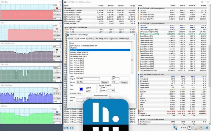The height and width of the screenshot is (131, 211).
Task: Click the blue X close-sensors toolbar icon
Action: click(207, 128)
